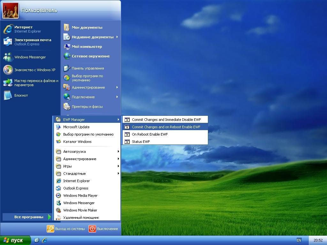Click Internet Explorer in the All Programs list

pos(87,181)
